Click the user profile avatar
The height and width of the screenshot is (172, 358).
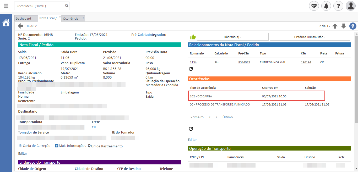tap(350, 6)
